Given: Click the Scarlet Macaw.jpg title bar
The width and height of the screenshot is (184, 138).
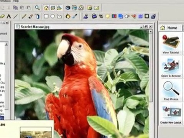Looking at the screenshot, I should [x=84, y=27].
